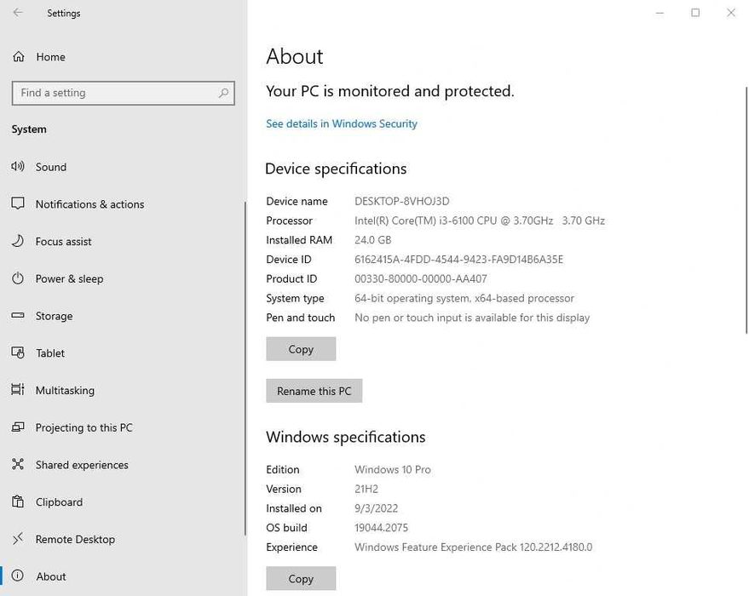Screen dimensions: 749x596
Task: Click Rename this PC button
Action: click(x=314, y=391)
